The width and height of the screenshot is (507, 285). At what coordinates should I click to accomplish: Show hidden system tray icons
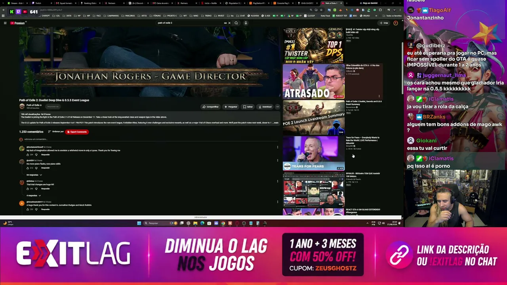point(367,223)
